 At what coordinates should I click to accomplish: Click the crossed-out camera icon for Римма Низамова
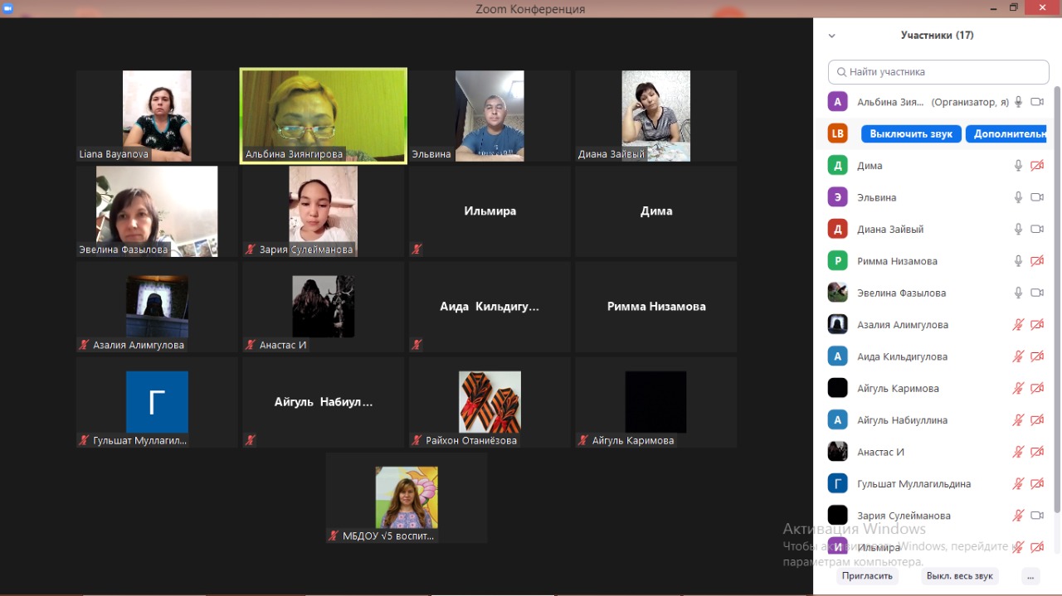(1036, 261)
